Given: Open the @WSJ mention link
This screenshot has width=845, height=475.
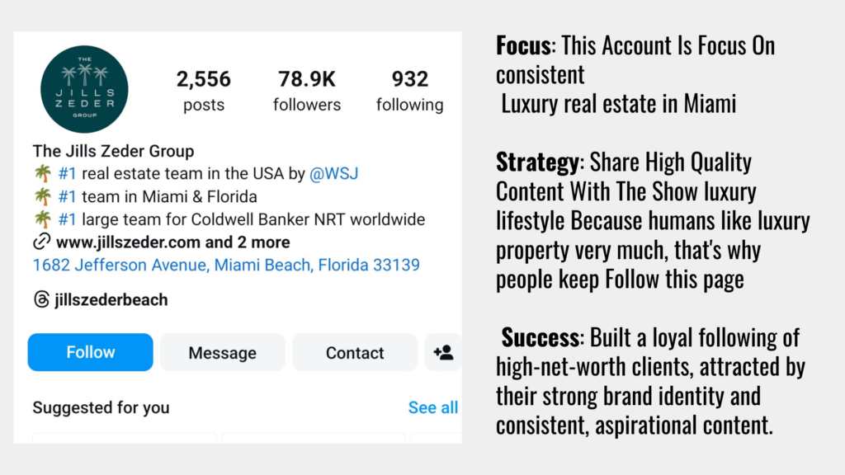Looking at the screenshot, I should [333, 174].
